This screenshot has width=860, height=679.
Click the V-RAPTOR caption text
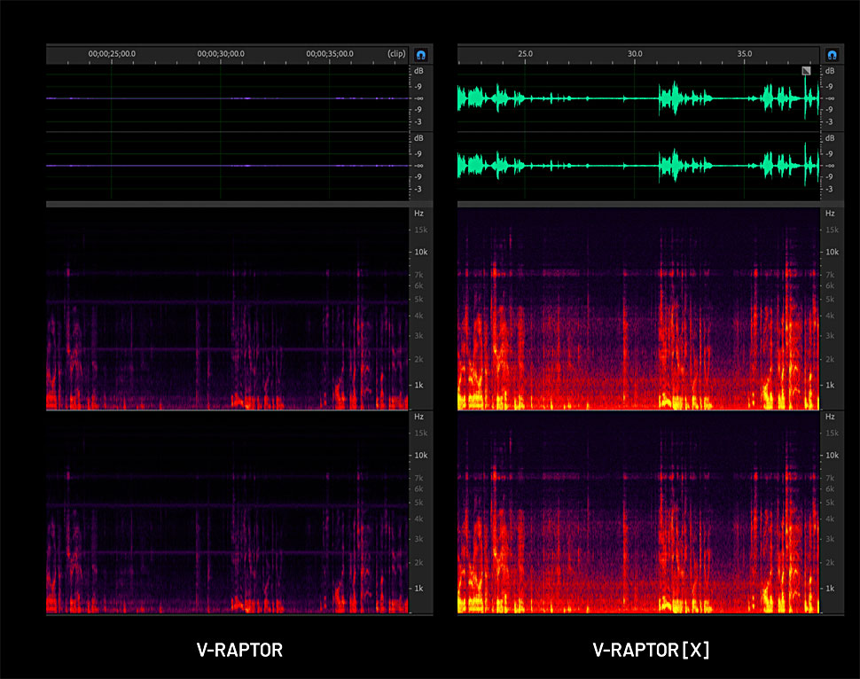point(239,650)
